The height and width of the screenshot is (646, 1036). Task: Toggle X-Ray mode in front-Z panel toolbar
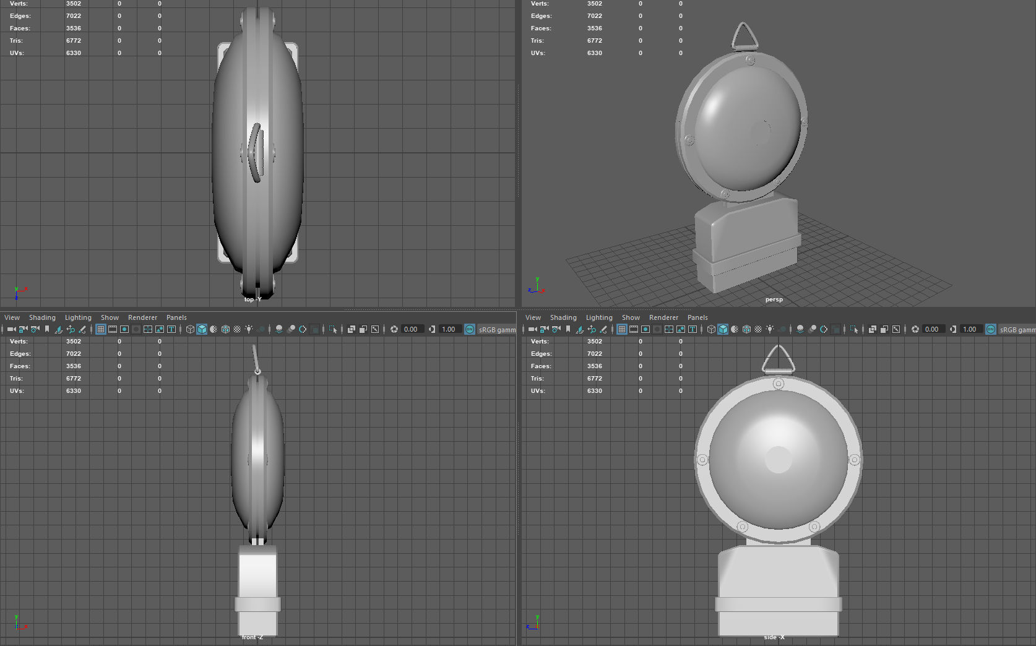pyautogui.click(x=351, y=329)
